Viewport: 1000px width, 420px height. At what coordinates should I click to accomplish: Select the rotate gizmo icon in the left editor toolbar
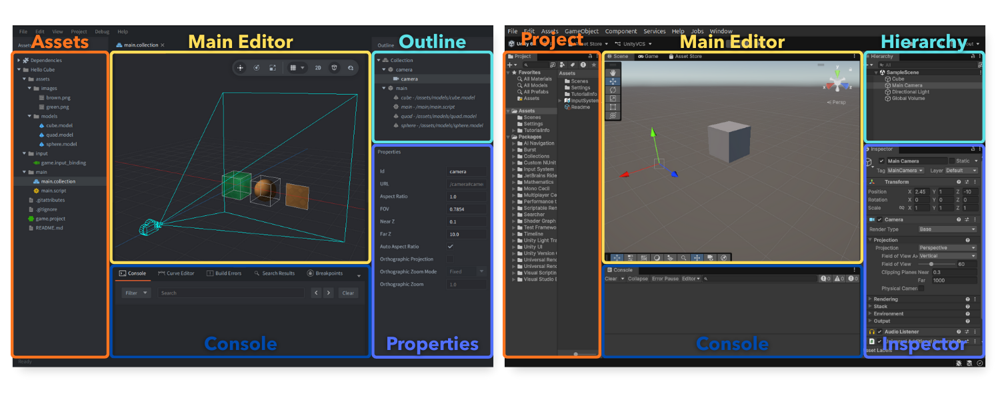[x=257, y=67]
